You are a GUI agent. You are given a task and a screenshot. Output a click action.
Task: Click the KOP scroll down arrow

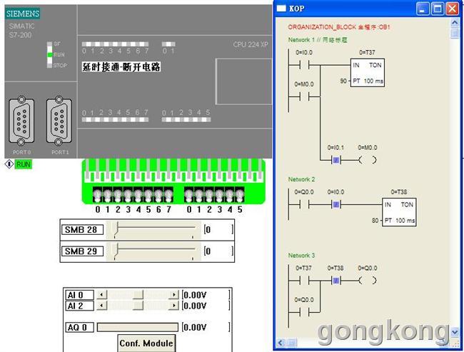455,332
